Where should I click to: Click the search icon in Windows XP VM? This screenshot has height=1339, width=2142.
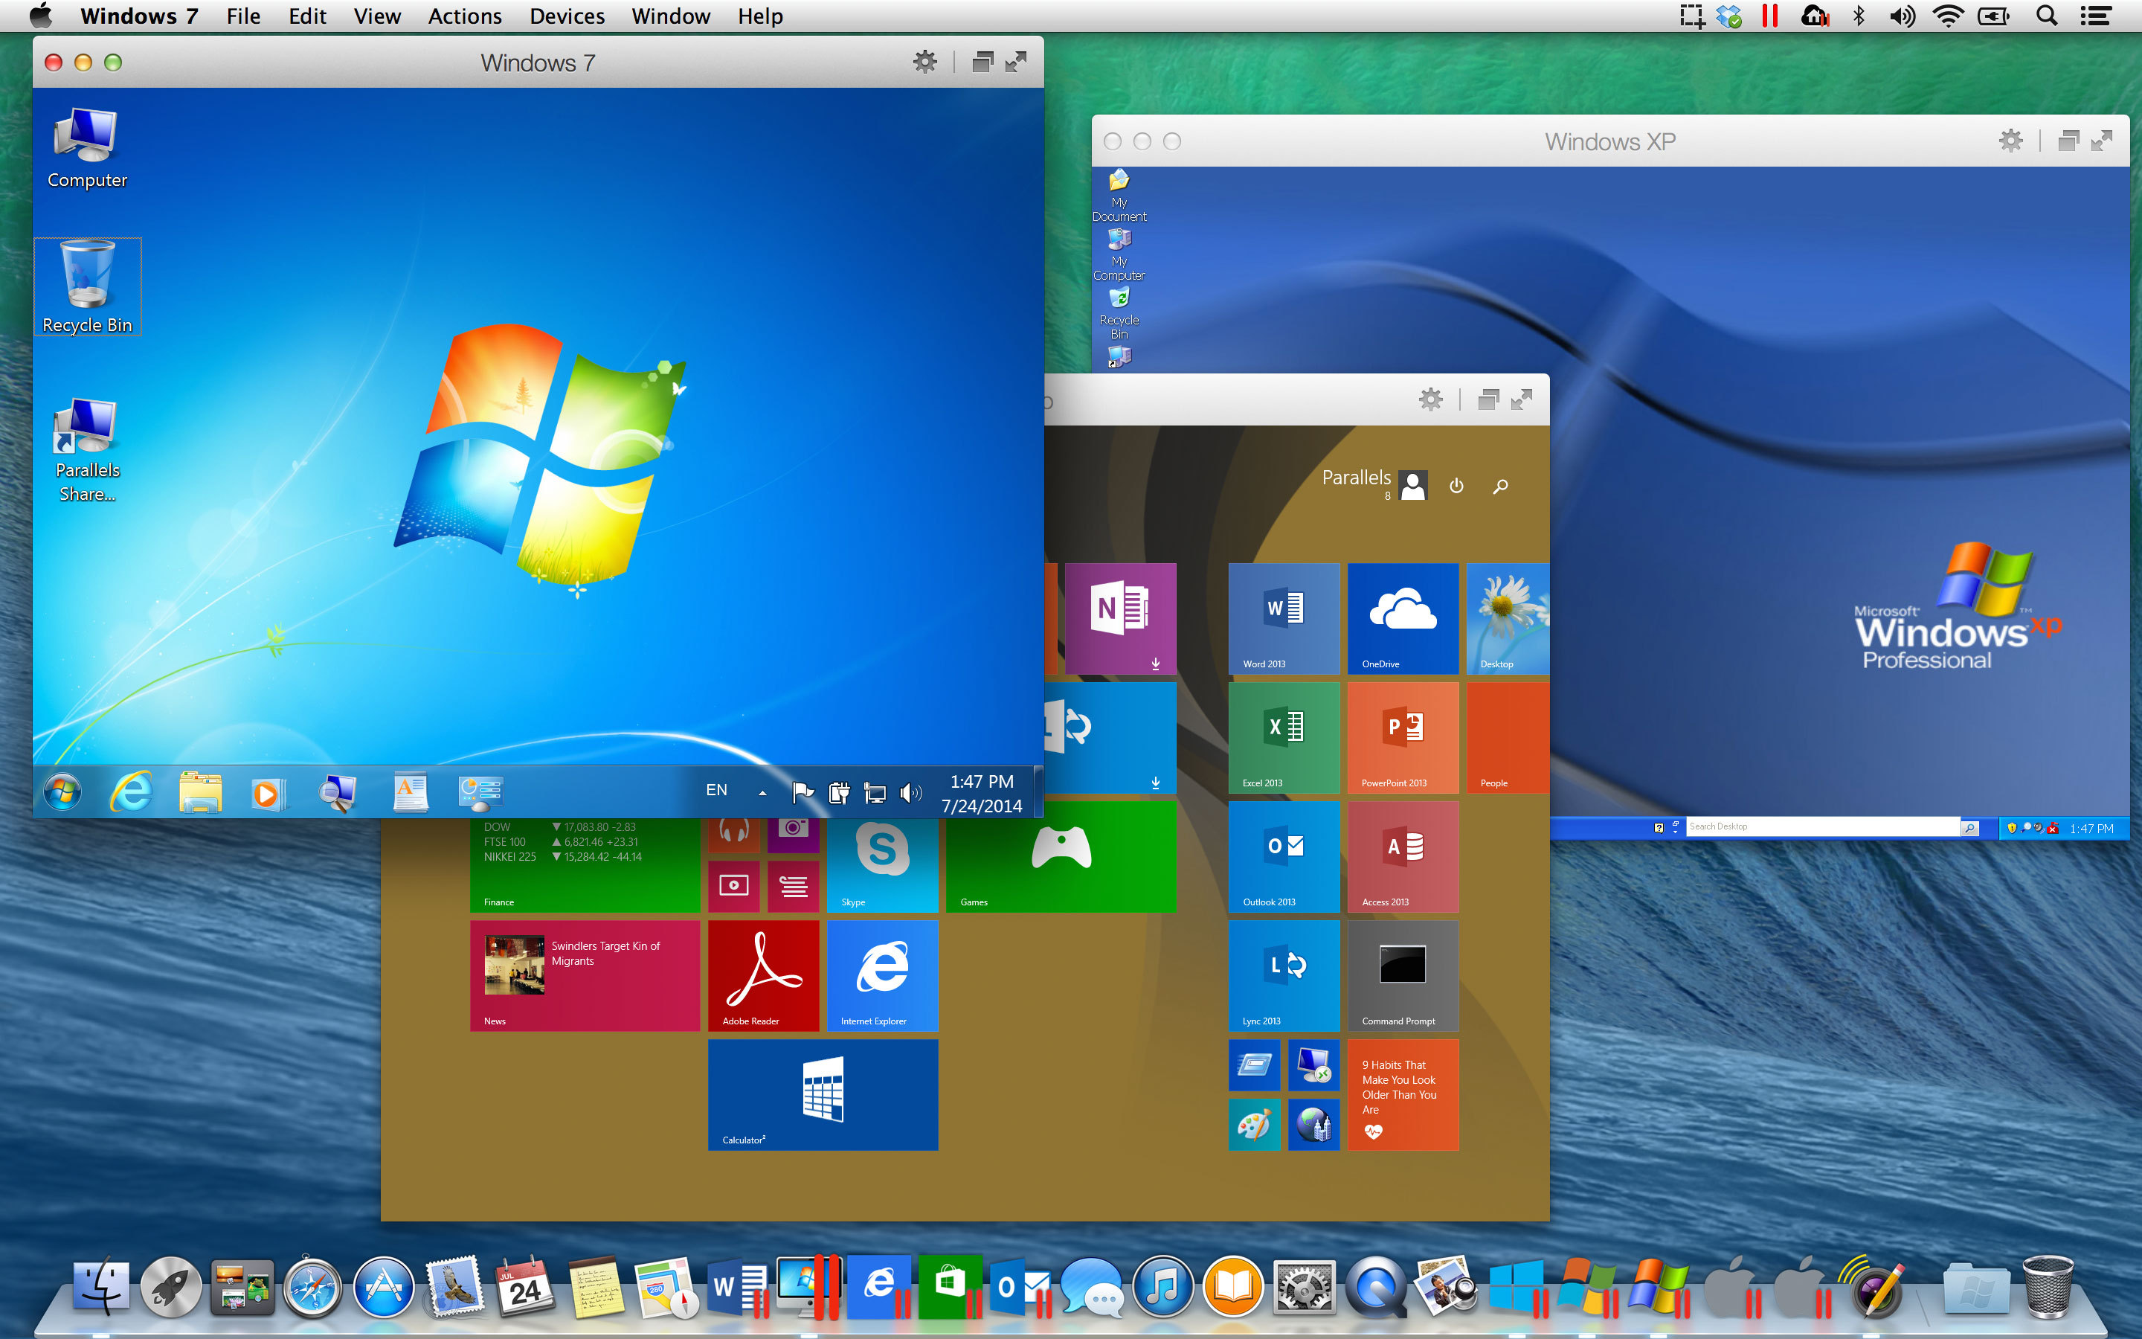(x=1972, y=829)
